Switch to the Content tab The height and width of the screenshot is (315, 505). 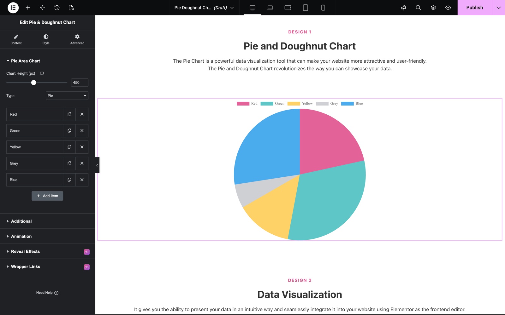[x=16, y=39]
